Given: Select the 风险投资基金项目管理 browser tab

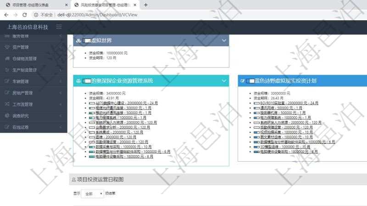Looking at the screenshot, I should tap(105, 5).
